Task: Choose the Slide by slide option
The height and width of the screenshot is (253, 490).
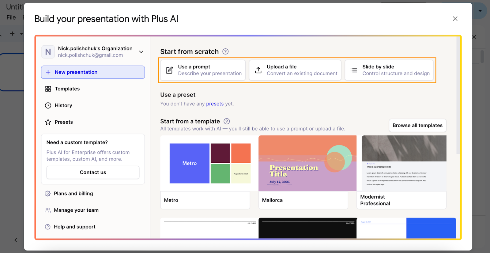Action: tap(389, 70)
